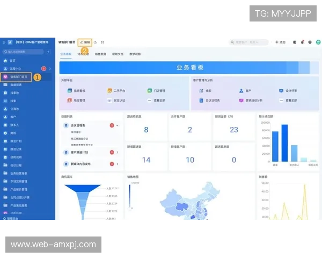322x258 pixels.
Task: Click the tallest bar in 预计成交额 chart
Action: pyautogui.click(x=284, y=143)
